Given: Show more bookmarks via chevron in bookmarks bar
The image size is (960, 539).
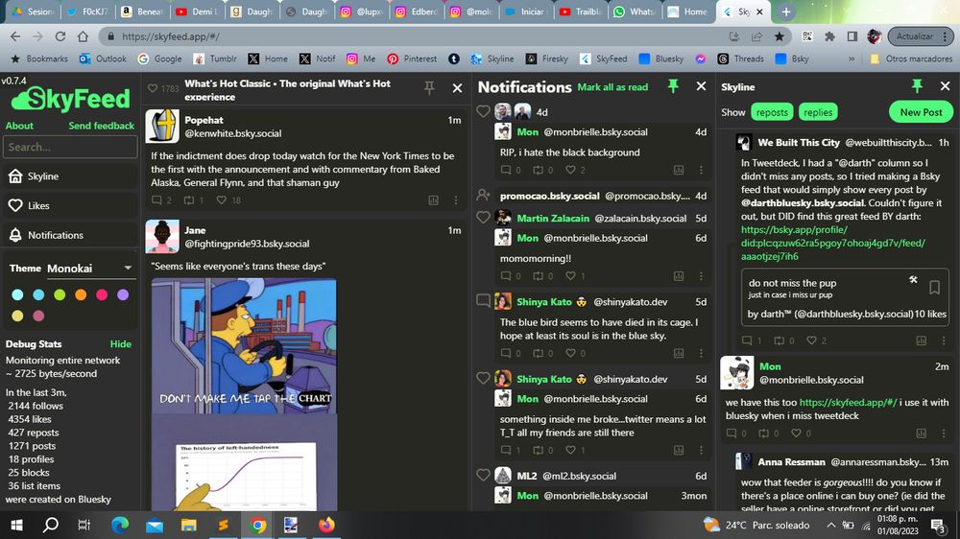Looking at the screenshot, I should pos(851,59).
